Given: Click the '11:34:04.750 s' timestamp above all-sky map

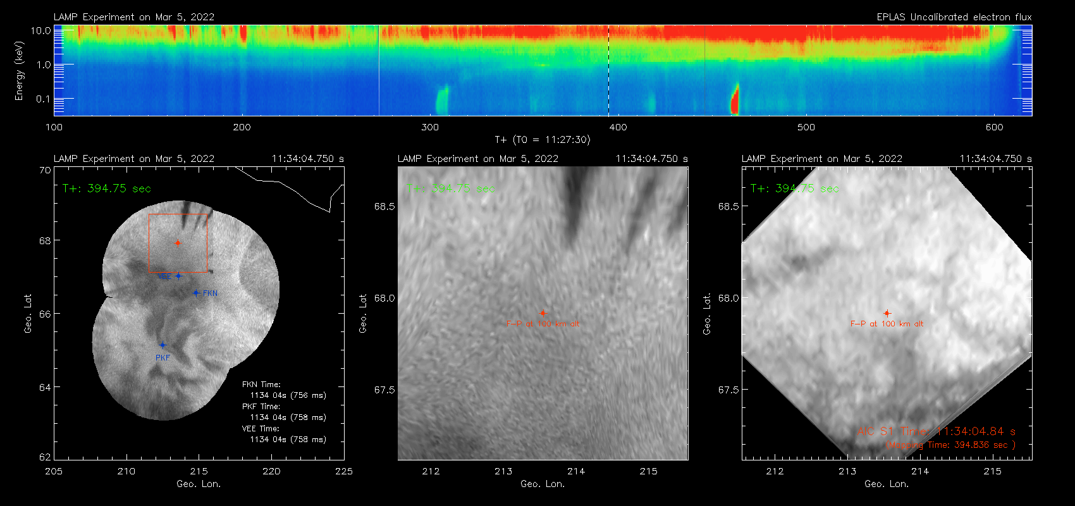Looking at the screenshot, I should [308, 159].
